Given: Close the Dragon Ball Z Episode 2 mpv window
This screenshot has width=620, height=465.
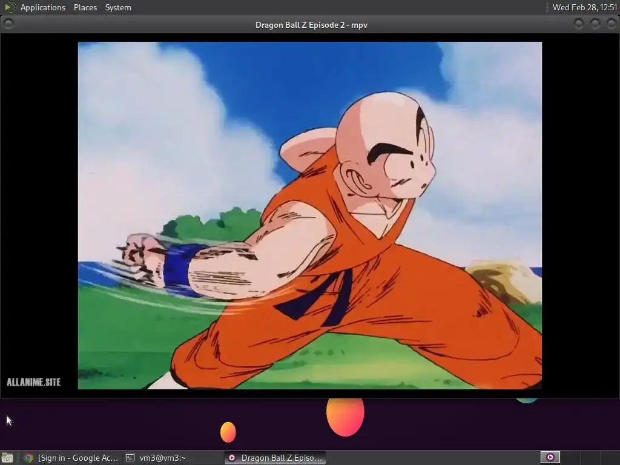Looking at the screenshot, I should point(612,24).
